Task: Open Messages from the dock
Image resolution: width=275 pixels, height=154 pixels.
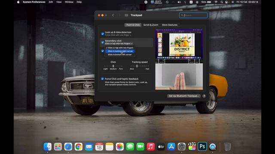Action: pyautogui.click(x=130, y=147)
